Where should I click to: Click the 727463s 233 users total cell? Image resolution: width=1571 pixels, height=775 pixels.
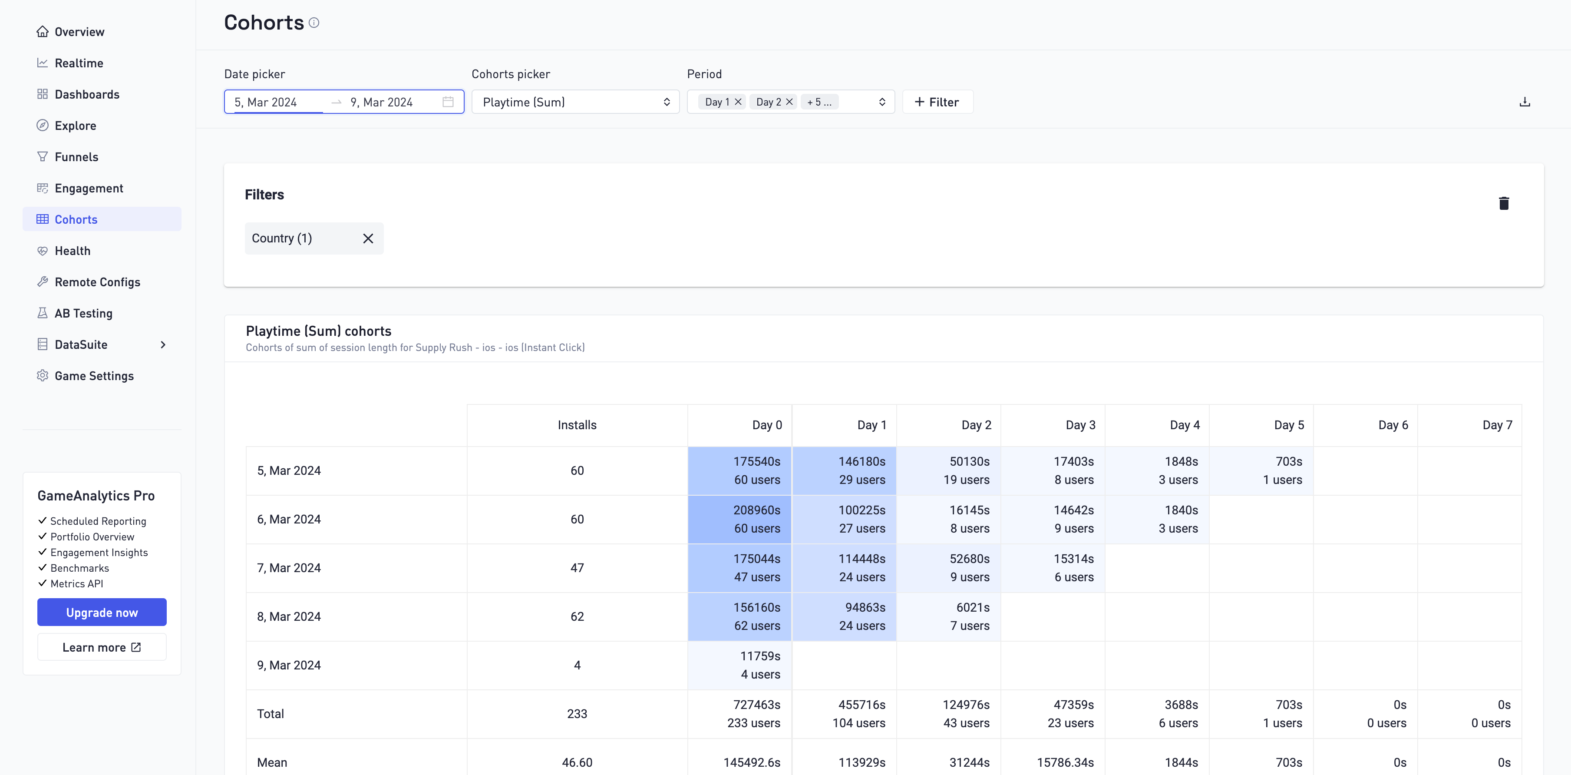pos(740,714)
